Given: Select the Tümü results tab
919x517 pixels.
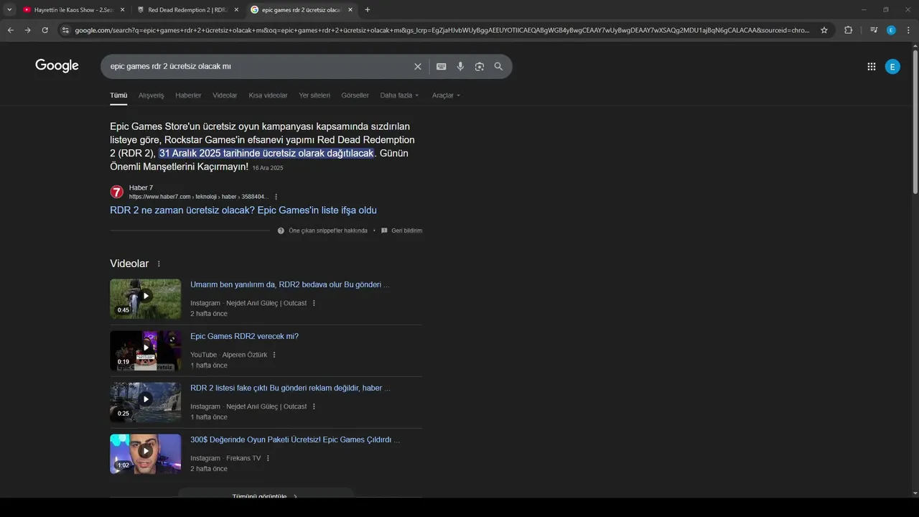Looking at the screenshot, I should 118,96.
